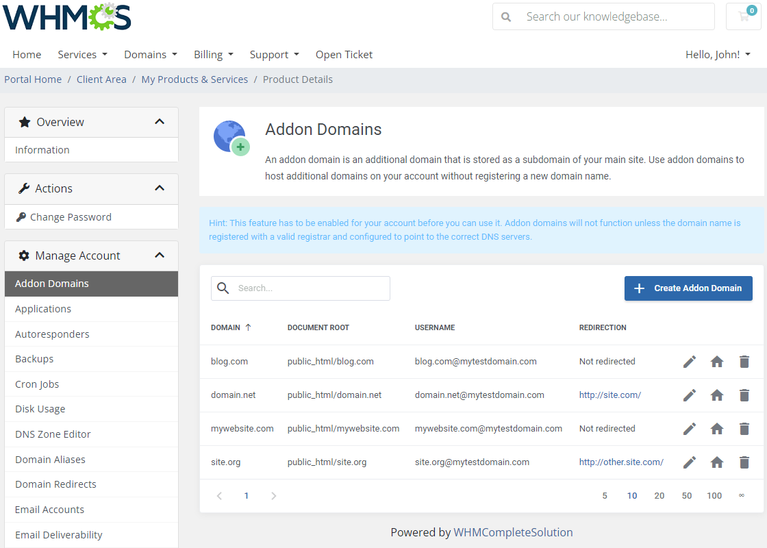The width and height of the screenshot is (767, 548).
Task: Select Domain Aliases in sidebar
Action: [92, 460]
